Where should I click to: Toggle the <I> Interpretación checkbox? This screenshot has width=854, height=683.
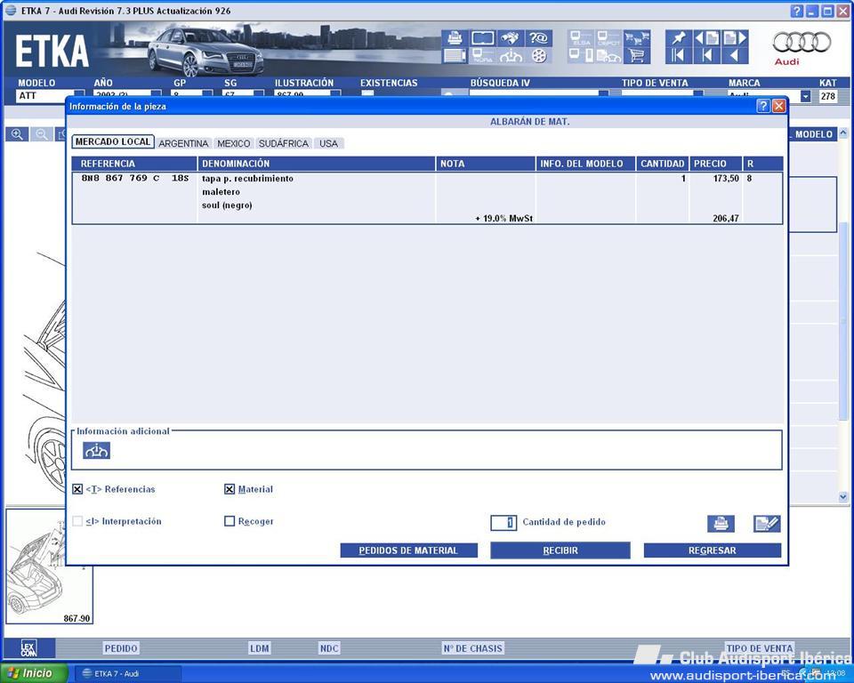(77, 521)
